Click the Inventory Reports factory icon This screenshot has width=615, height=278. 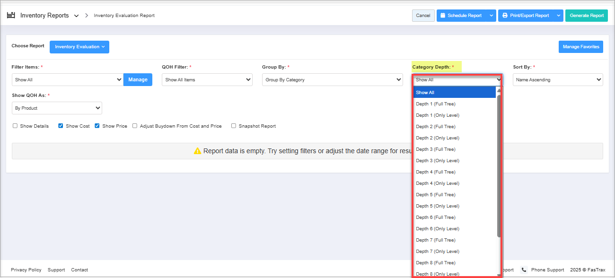[x=11, y=15]
